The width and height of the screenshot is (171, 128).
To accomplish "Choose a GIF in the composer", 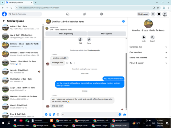I will 58,114.
